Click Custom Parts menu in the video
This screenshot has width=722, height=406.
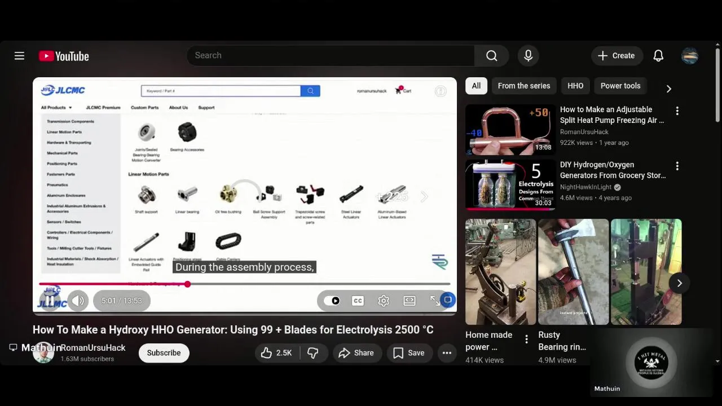(x=144, y=108)
